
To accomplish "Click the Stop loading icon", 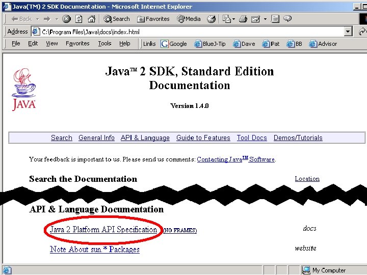I will pyautogui.click(x=66, y=19).
